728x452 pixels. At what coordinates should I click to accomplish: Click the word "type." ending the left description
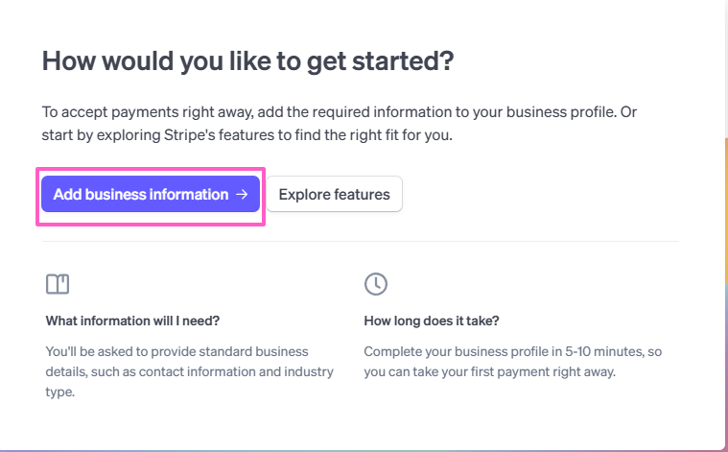click(x=59, y=392)
